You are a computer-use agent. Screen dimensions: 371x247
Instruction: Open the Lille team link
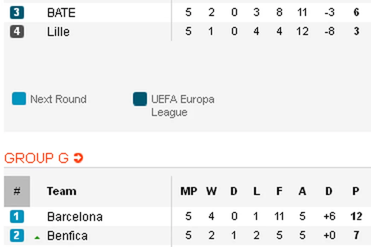[x=58, y=32]
